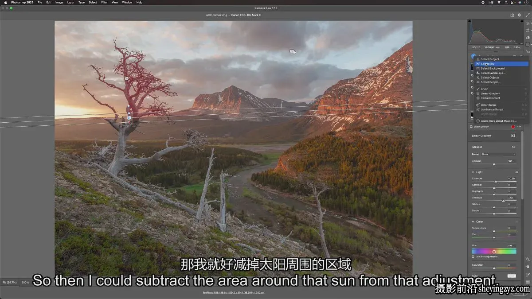Click Learn more about Masking link
The width and height of the screenshot is (532, 299).
click(x=499, y=120)
